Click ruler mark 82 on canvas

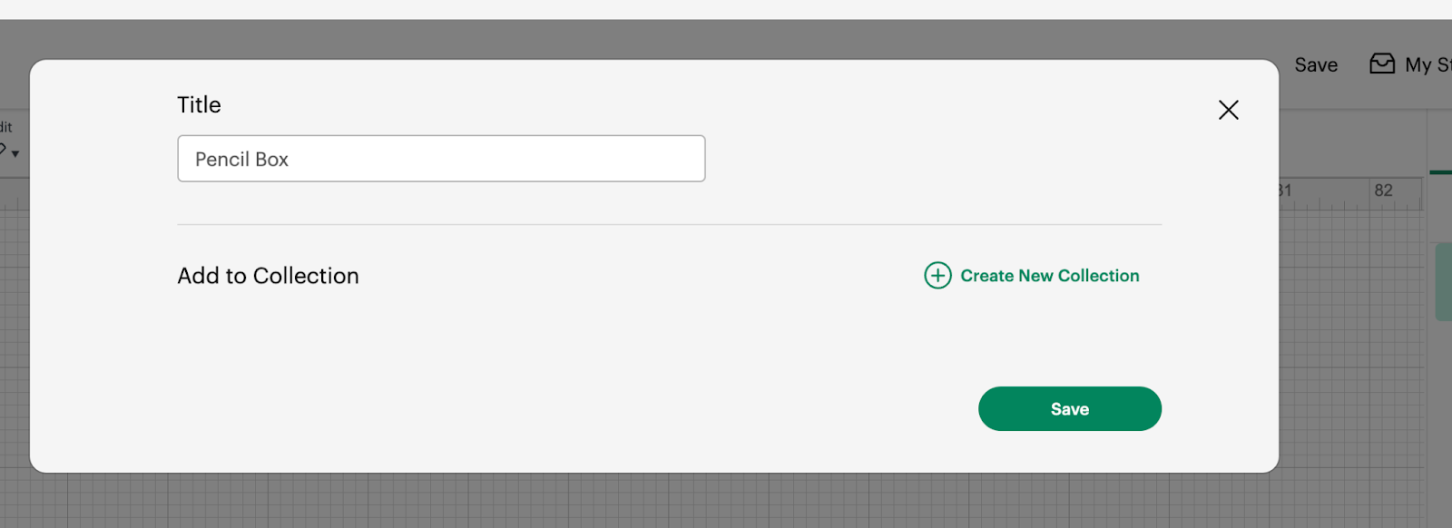1383,190
